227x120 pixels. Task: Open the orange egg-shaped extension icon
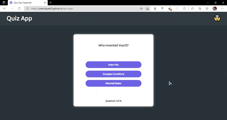click(155, 9)
